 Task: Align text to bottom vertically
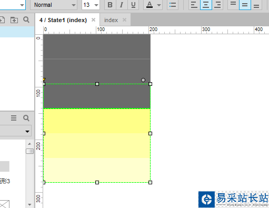pos(256,5)
